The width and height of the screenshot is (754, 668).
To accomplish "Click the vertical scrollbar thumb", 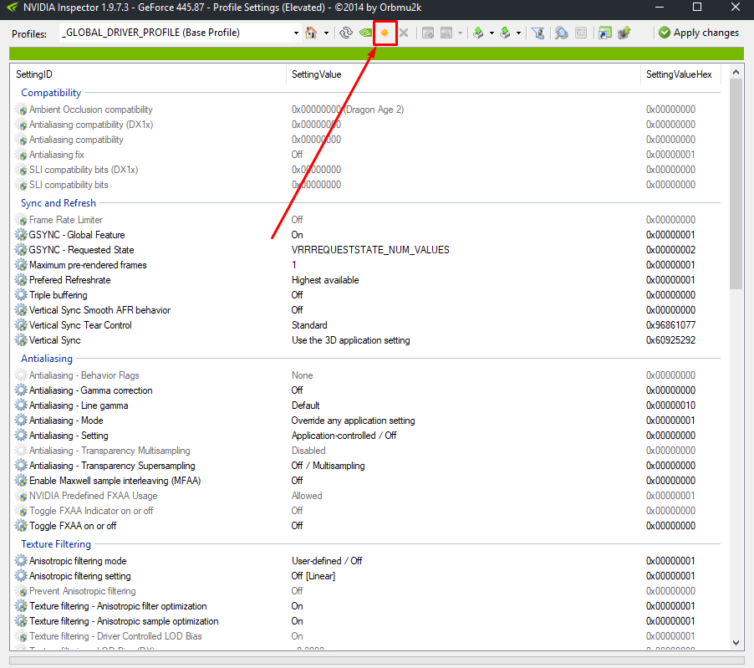I will point(736,184).
